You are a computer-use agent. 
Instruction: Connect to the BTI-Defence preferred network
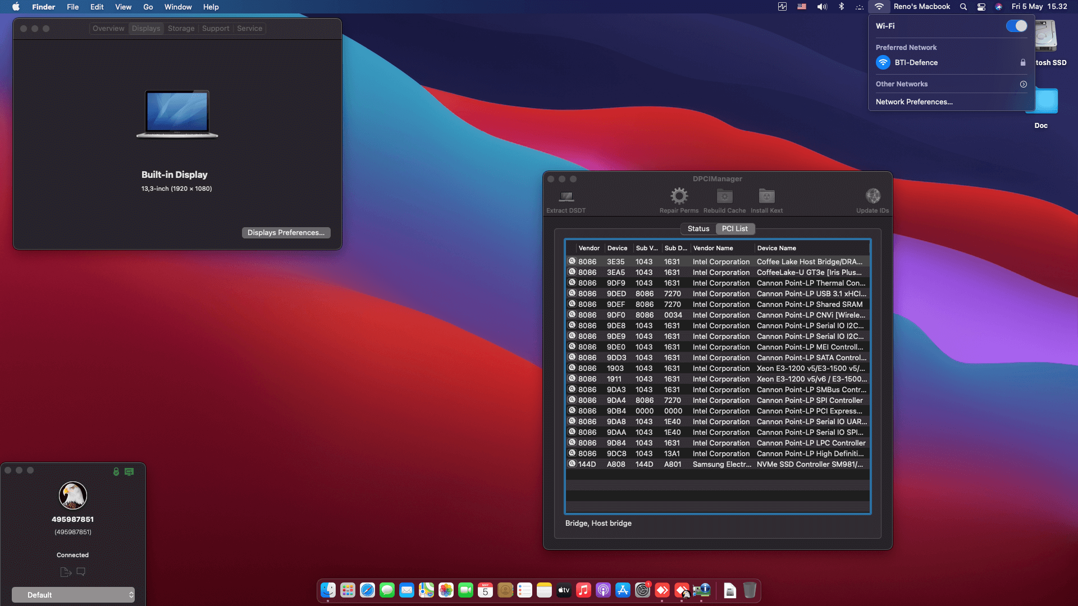(917, 62)
